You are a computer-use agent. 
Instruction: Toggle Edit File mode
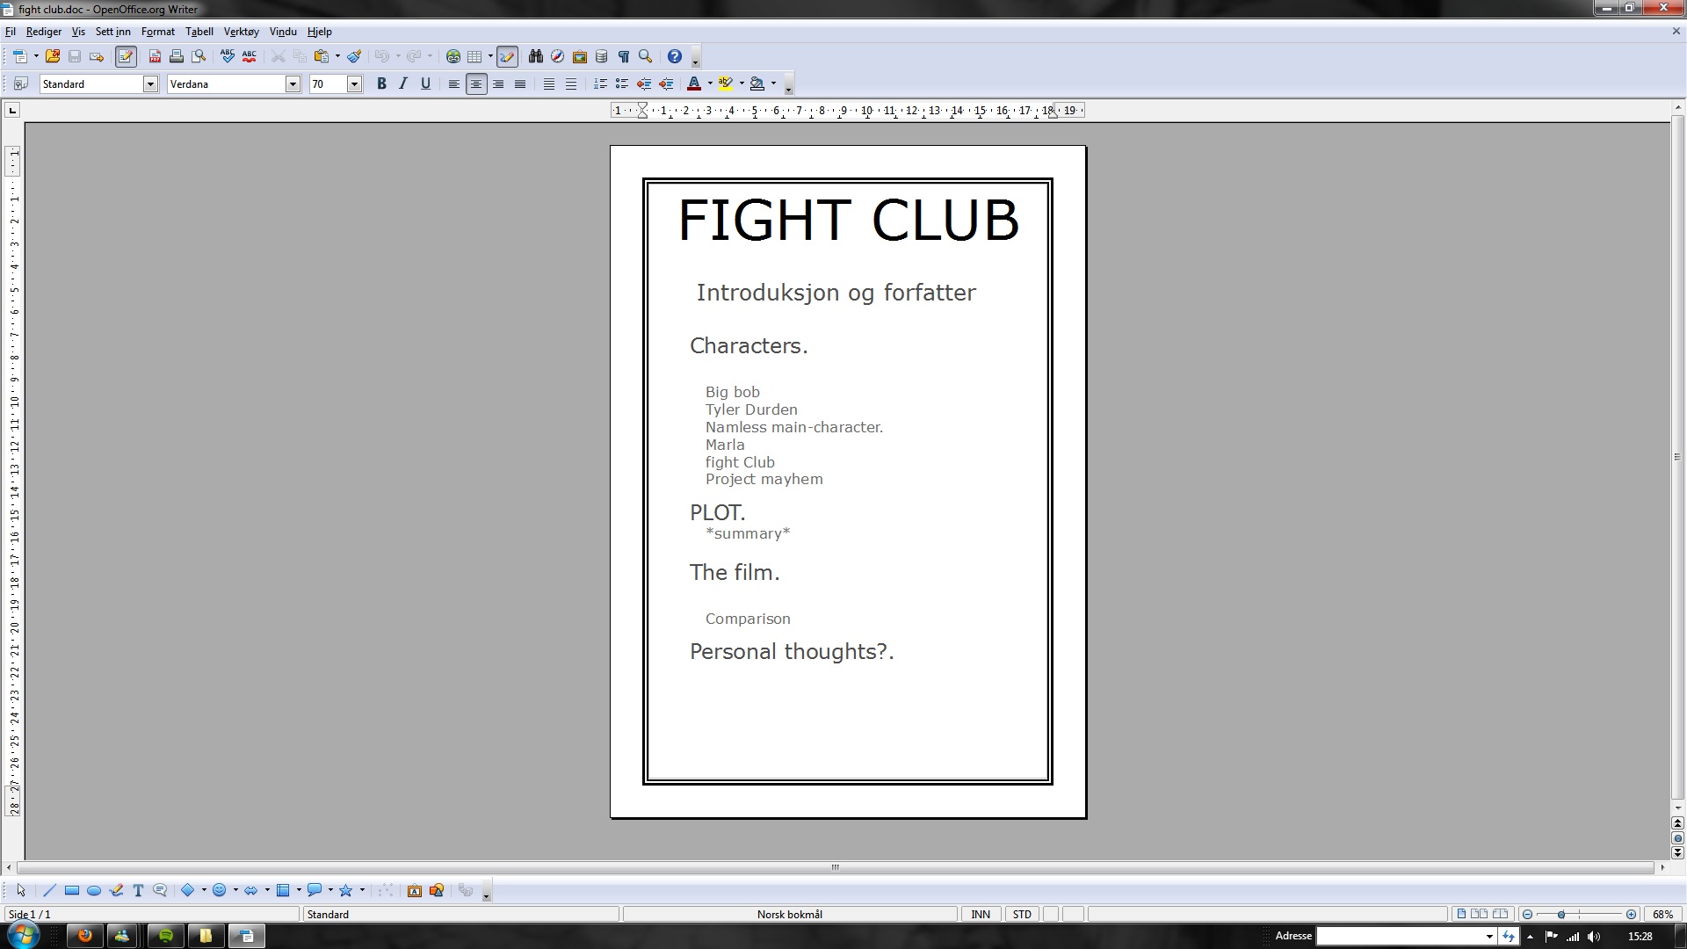[x=126, y=56]
